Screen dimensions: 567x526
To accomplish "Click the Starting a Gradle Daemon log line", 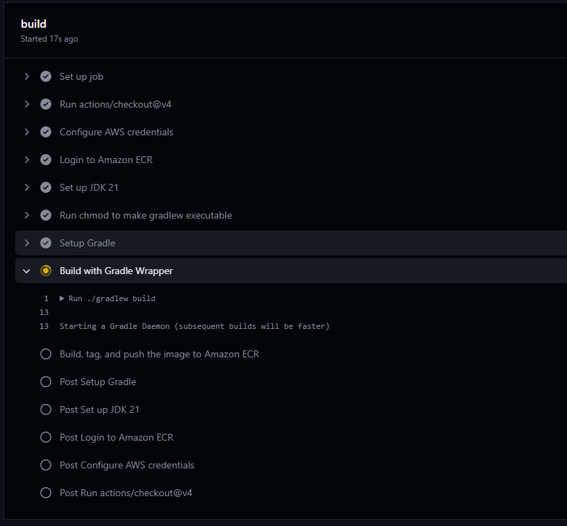I will (x=194, y=326).
